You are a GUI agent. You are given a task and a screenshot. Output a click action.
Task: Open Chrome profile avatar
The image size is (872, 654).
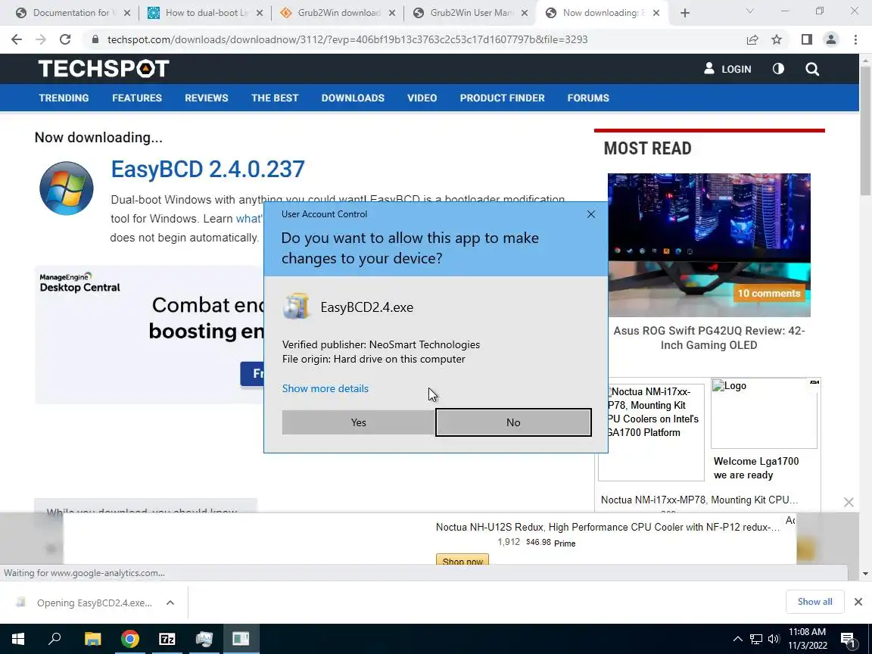point(831,39)
